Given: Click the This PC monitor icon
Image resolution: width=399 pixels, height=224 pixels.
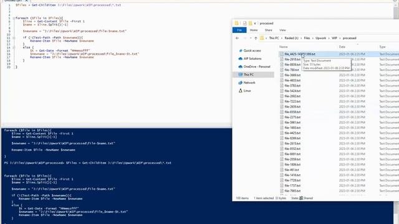Looking at the screenshot, I should pyautogui.click(x=240, y=75).
